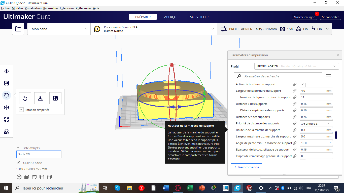
Task: Open SolidWorks 2021 from the taskbar
Action: pos(249,188)
